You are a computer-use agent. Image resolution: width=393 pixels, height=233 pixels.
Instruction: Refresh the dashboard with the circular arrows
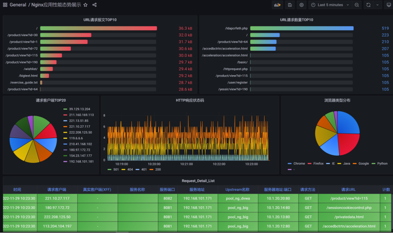[369, 5]
